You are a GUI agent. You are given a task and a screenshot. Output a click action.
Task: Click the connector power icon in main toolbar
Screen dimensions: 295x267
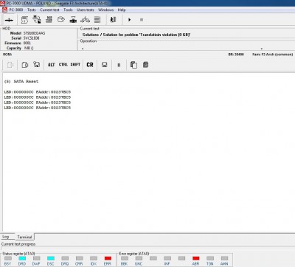point(9,20)
